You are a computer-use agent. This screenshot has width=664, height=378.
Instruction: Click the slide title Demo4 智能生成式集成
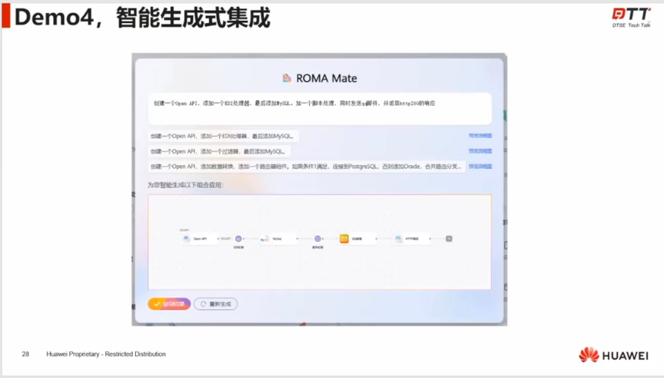pos(142,18)
